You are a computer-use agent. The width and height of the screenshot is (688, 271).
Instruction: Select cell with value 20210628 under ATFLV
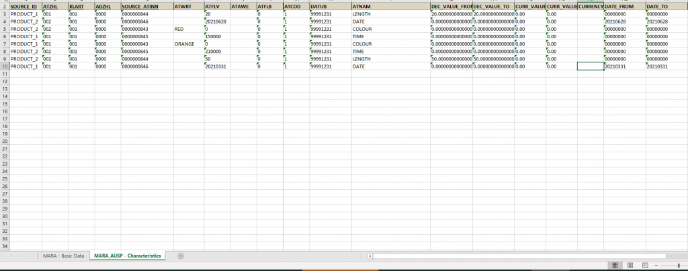(x=217, y=22)
